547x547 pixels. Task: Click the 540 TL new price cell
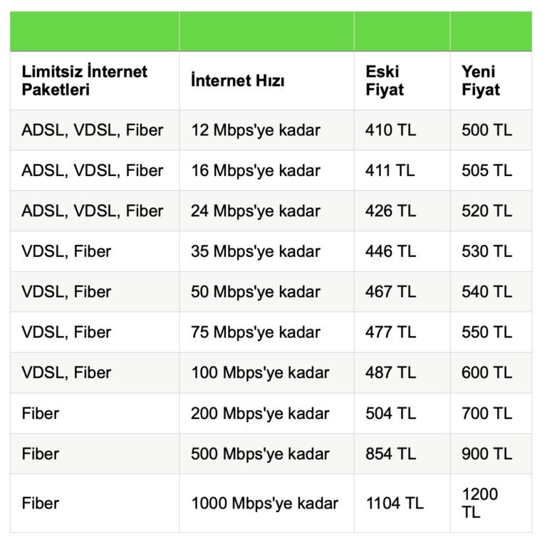[486, 292]
